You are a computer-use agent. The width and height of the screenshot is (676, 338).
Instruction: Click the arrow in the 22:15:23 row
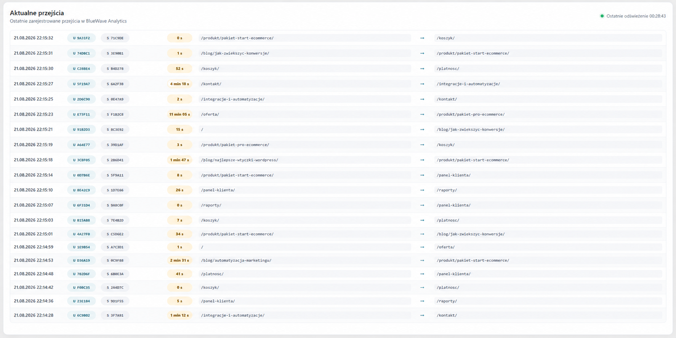pyautogui.click(x=422, y=114)
